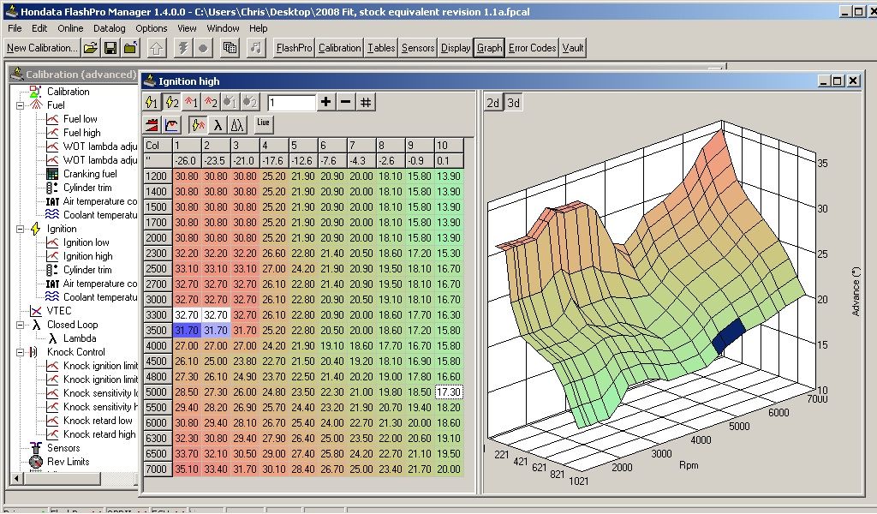This screenshot has height=514, width=877.
Task: Select fuel table 1 icon
Action: (191, 102)
